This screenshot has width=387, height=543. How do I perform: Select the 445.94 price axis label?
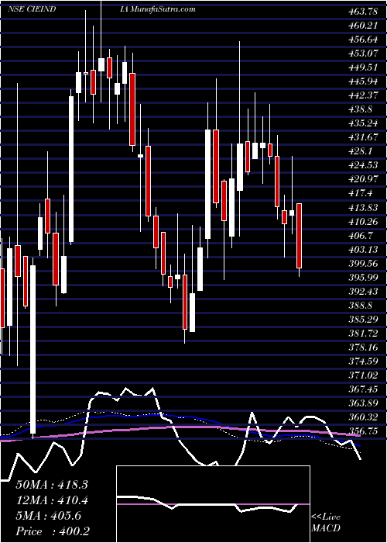(362, 81)
